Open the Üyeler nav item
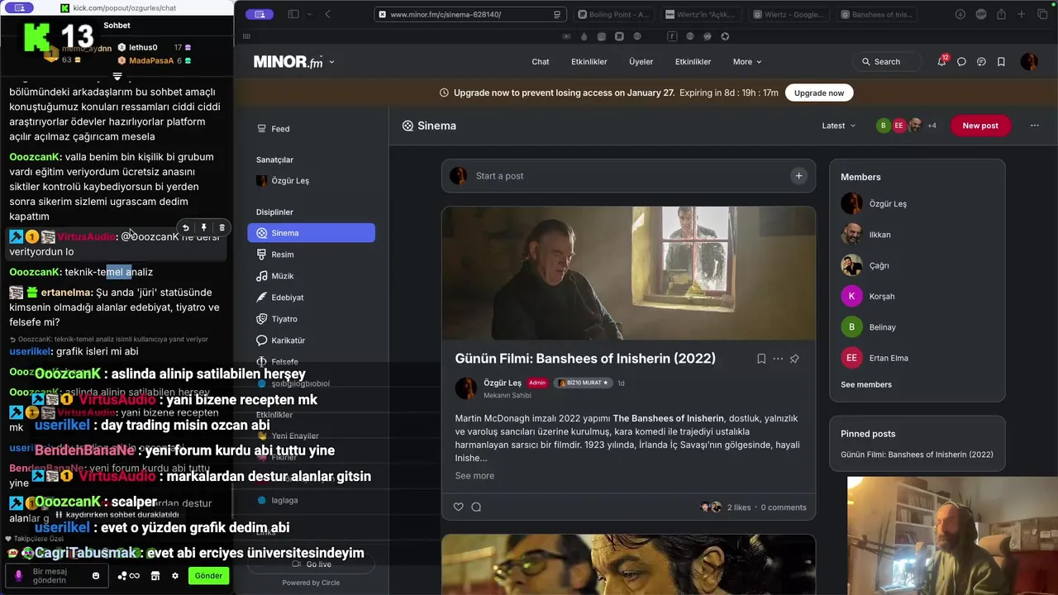Image resolution: width=1058 pixels, height=595 pixels. click(x=641, y=62)
